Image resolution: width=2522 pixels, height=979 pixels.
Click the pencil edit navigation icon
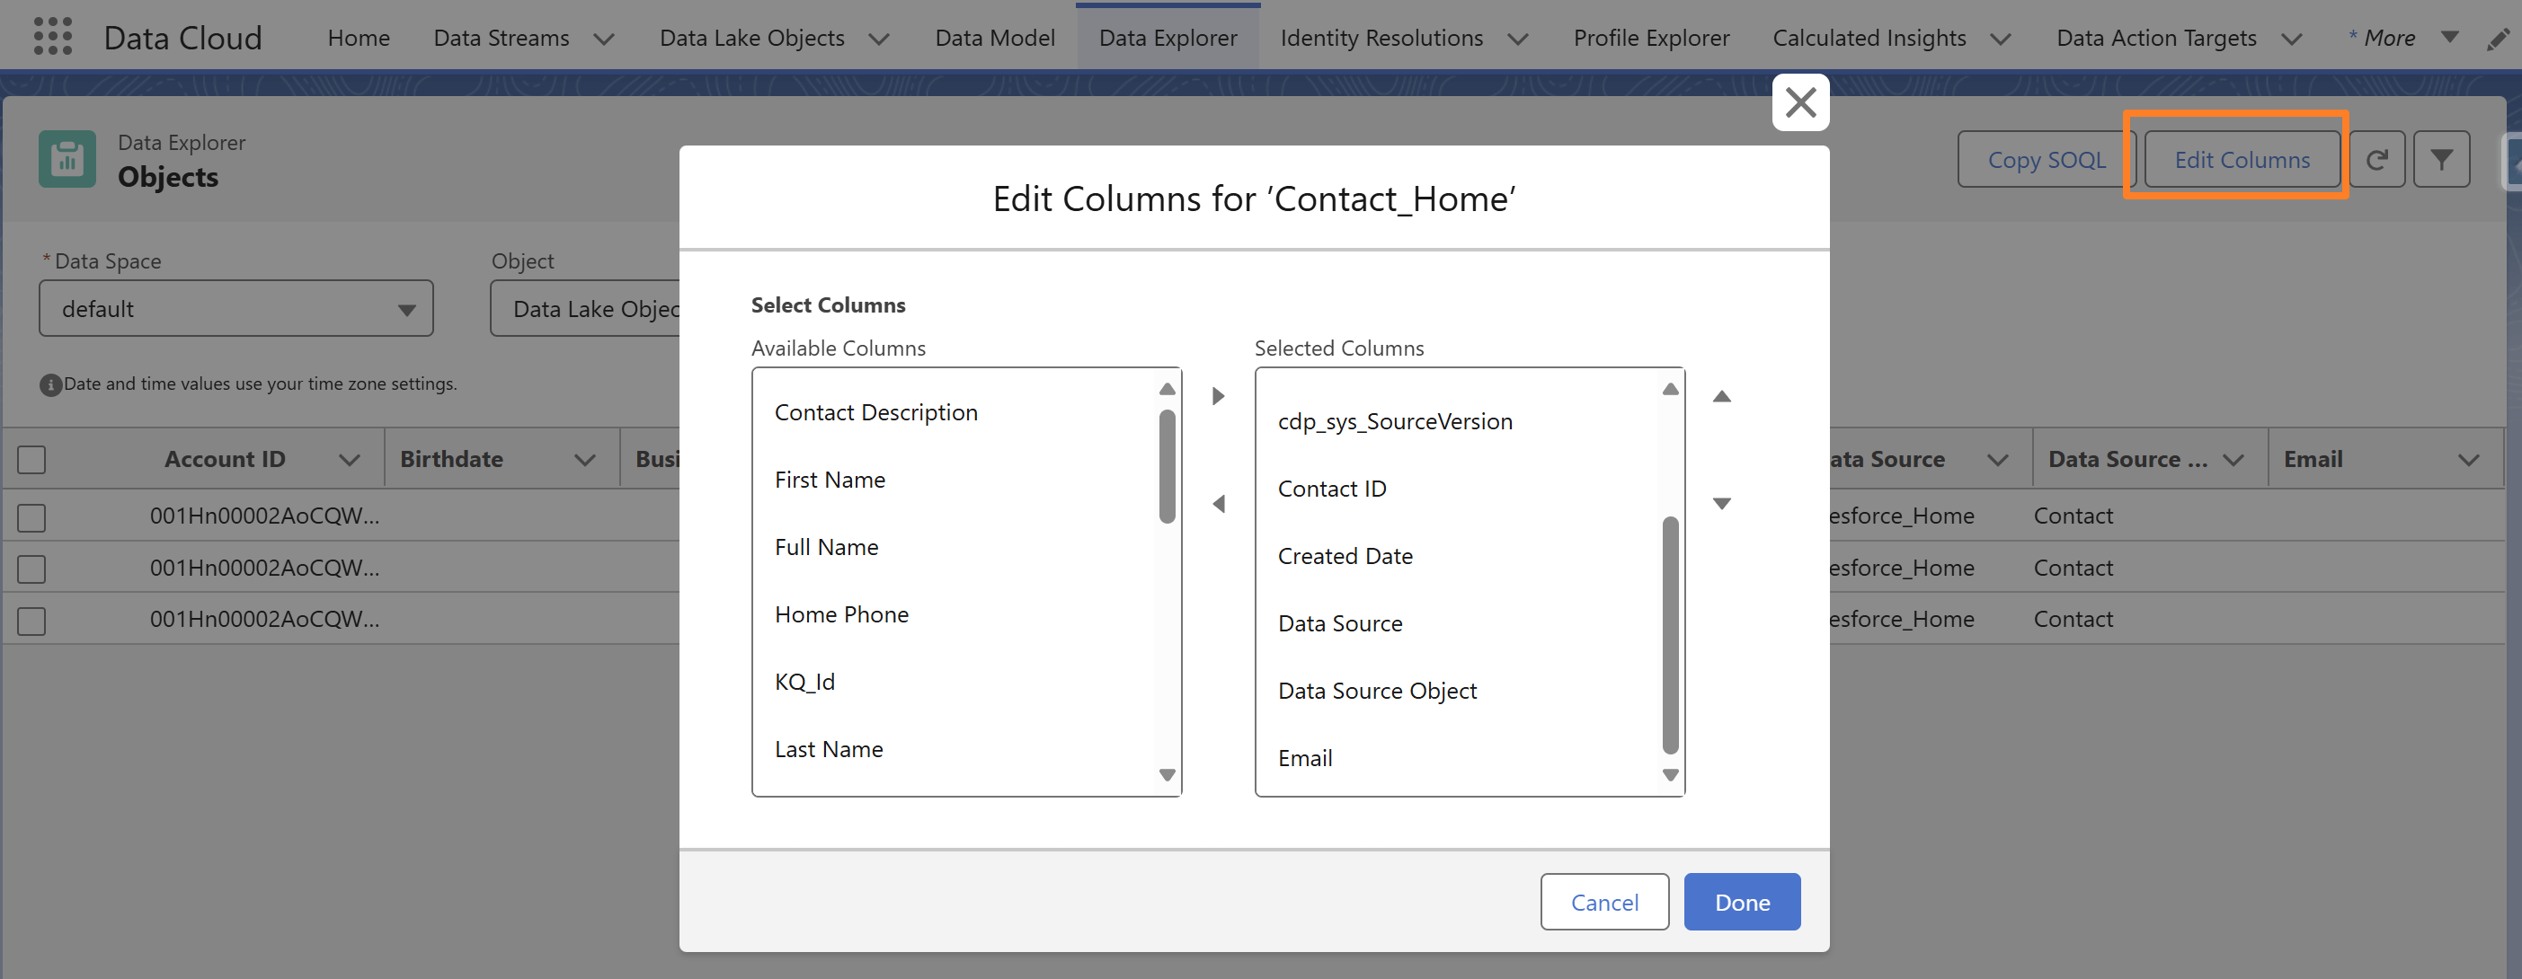click(x=2498, y=38)
